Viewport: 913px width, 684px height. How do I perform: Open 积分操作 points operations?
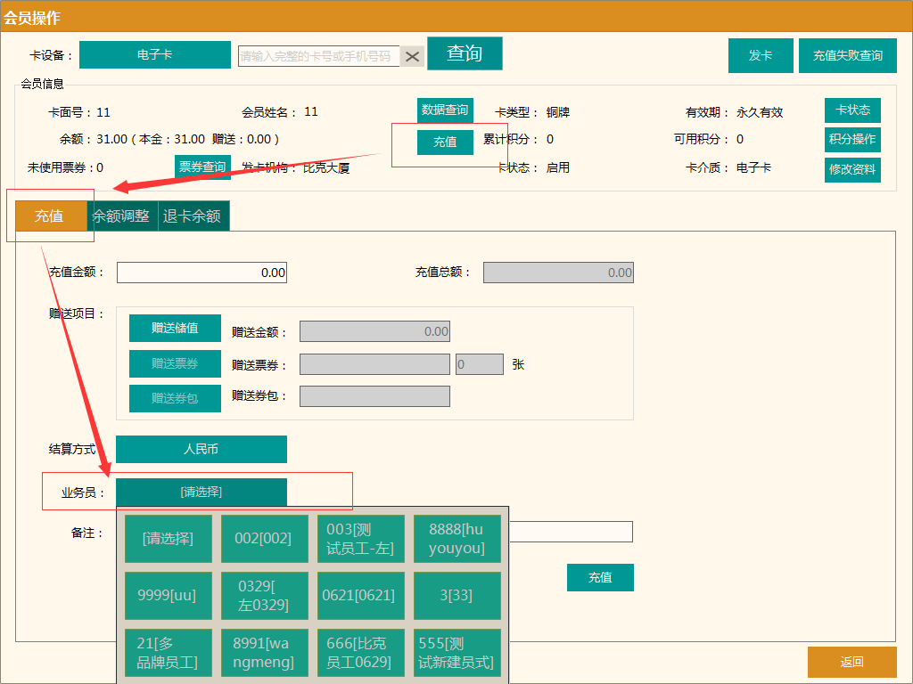click(x=852, y=139)
